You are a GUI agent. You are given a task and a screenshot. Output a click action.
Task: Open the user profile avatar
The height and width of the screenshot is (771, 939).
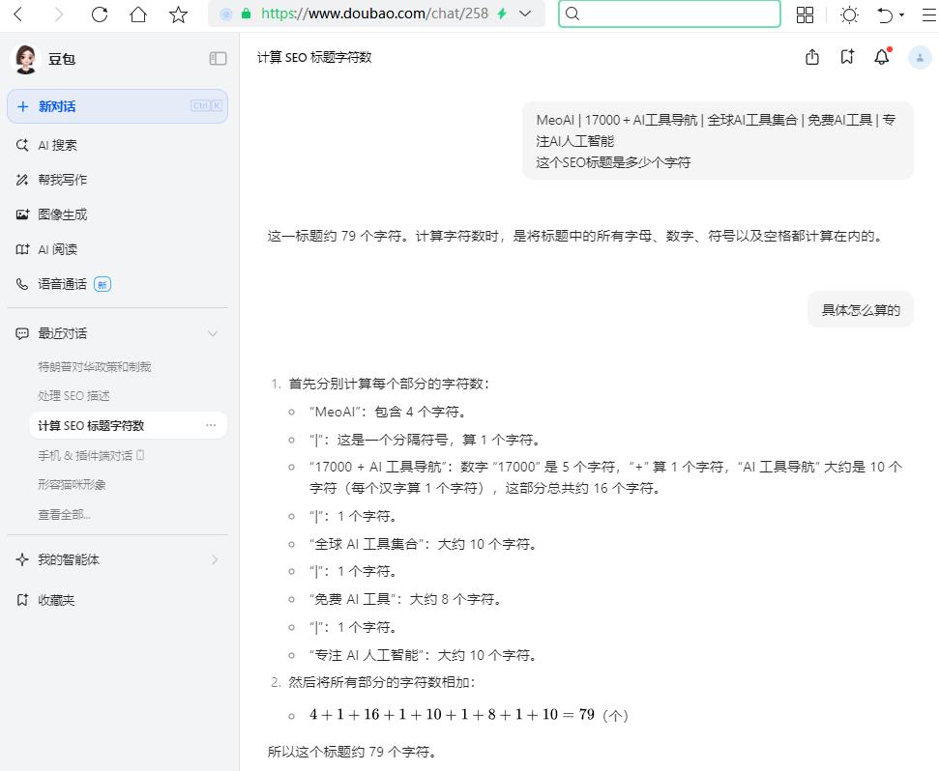(920, 57)
